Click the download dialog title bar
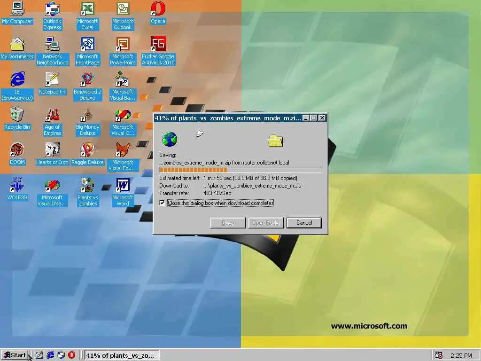 point(228,118)
